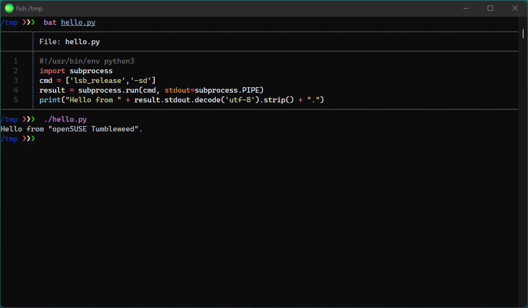
Task: Maximize the fish terminal window
Action: tap(490, 8)
